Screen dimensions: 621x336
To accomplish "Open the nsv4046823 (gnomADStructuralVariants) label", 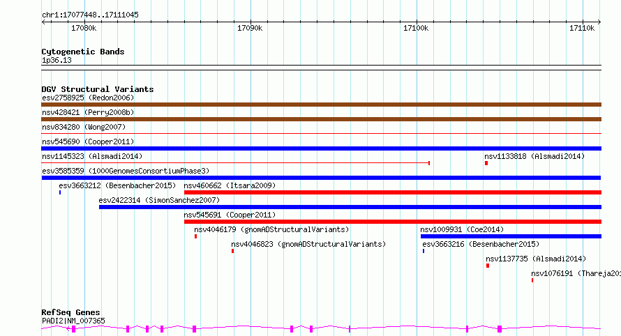I will tap(308, 244).
